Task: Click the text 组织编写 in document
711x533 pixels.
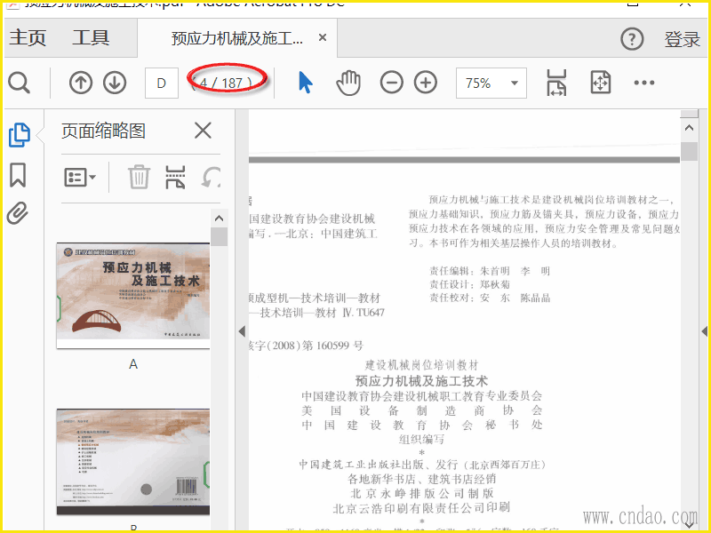Action: [x=421, y=439]
